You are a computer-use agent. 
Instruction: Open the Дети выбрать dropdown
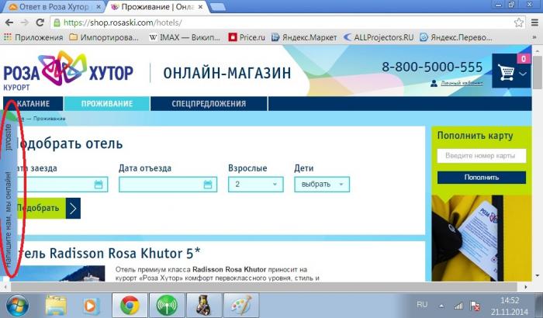pyautogui.click(x=322, y=185)
